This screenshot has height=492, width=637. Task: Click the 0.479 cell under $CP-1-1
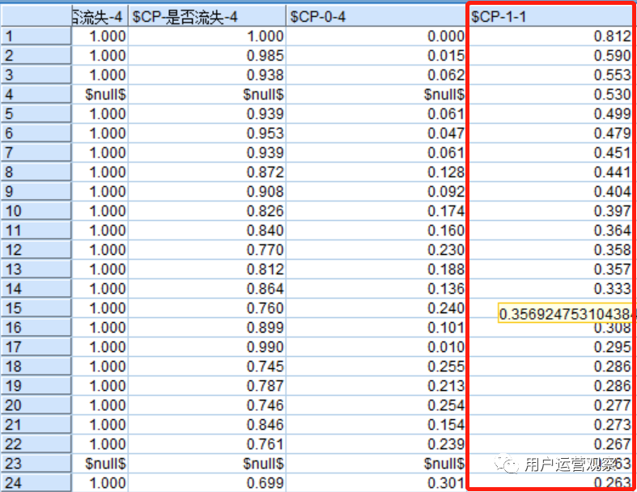pyautogui.click(x=550, y=134)
